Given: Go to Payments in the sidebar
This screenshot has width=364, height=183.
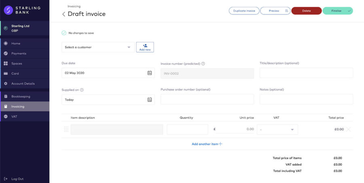Looking at the screenshot, I should [x=19, y=53].
